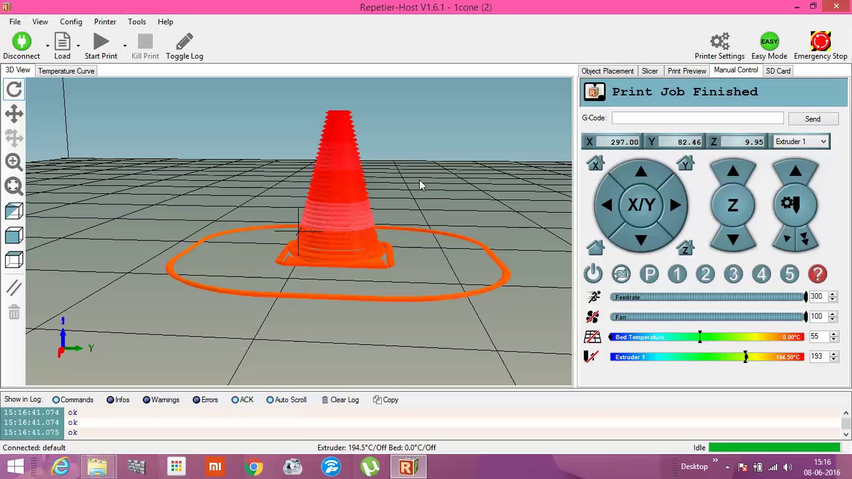Select the rotate view tool
852x479 pixels.
[14, 90]
